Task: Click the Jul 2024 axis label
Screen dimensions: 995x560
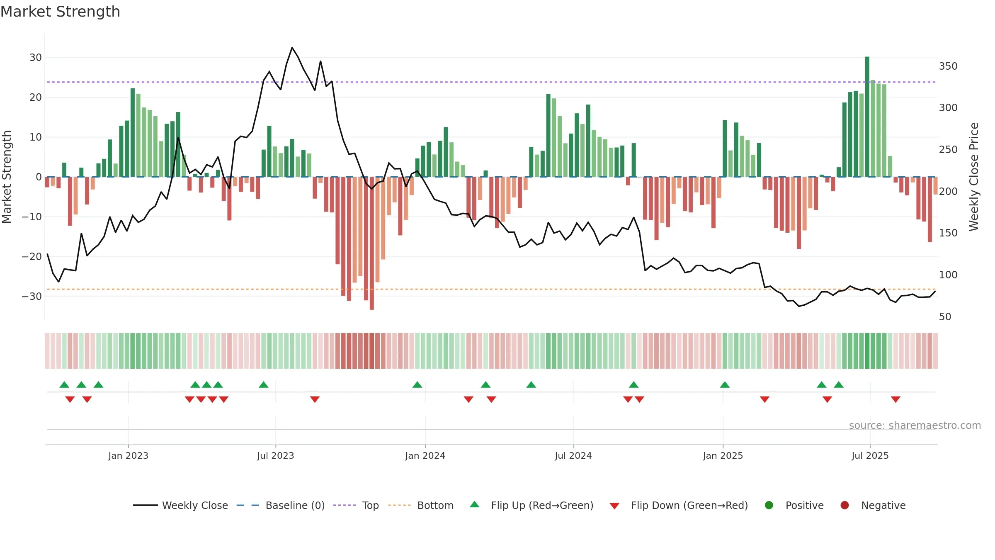Action: coord(573,455)
